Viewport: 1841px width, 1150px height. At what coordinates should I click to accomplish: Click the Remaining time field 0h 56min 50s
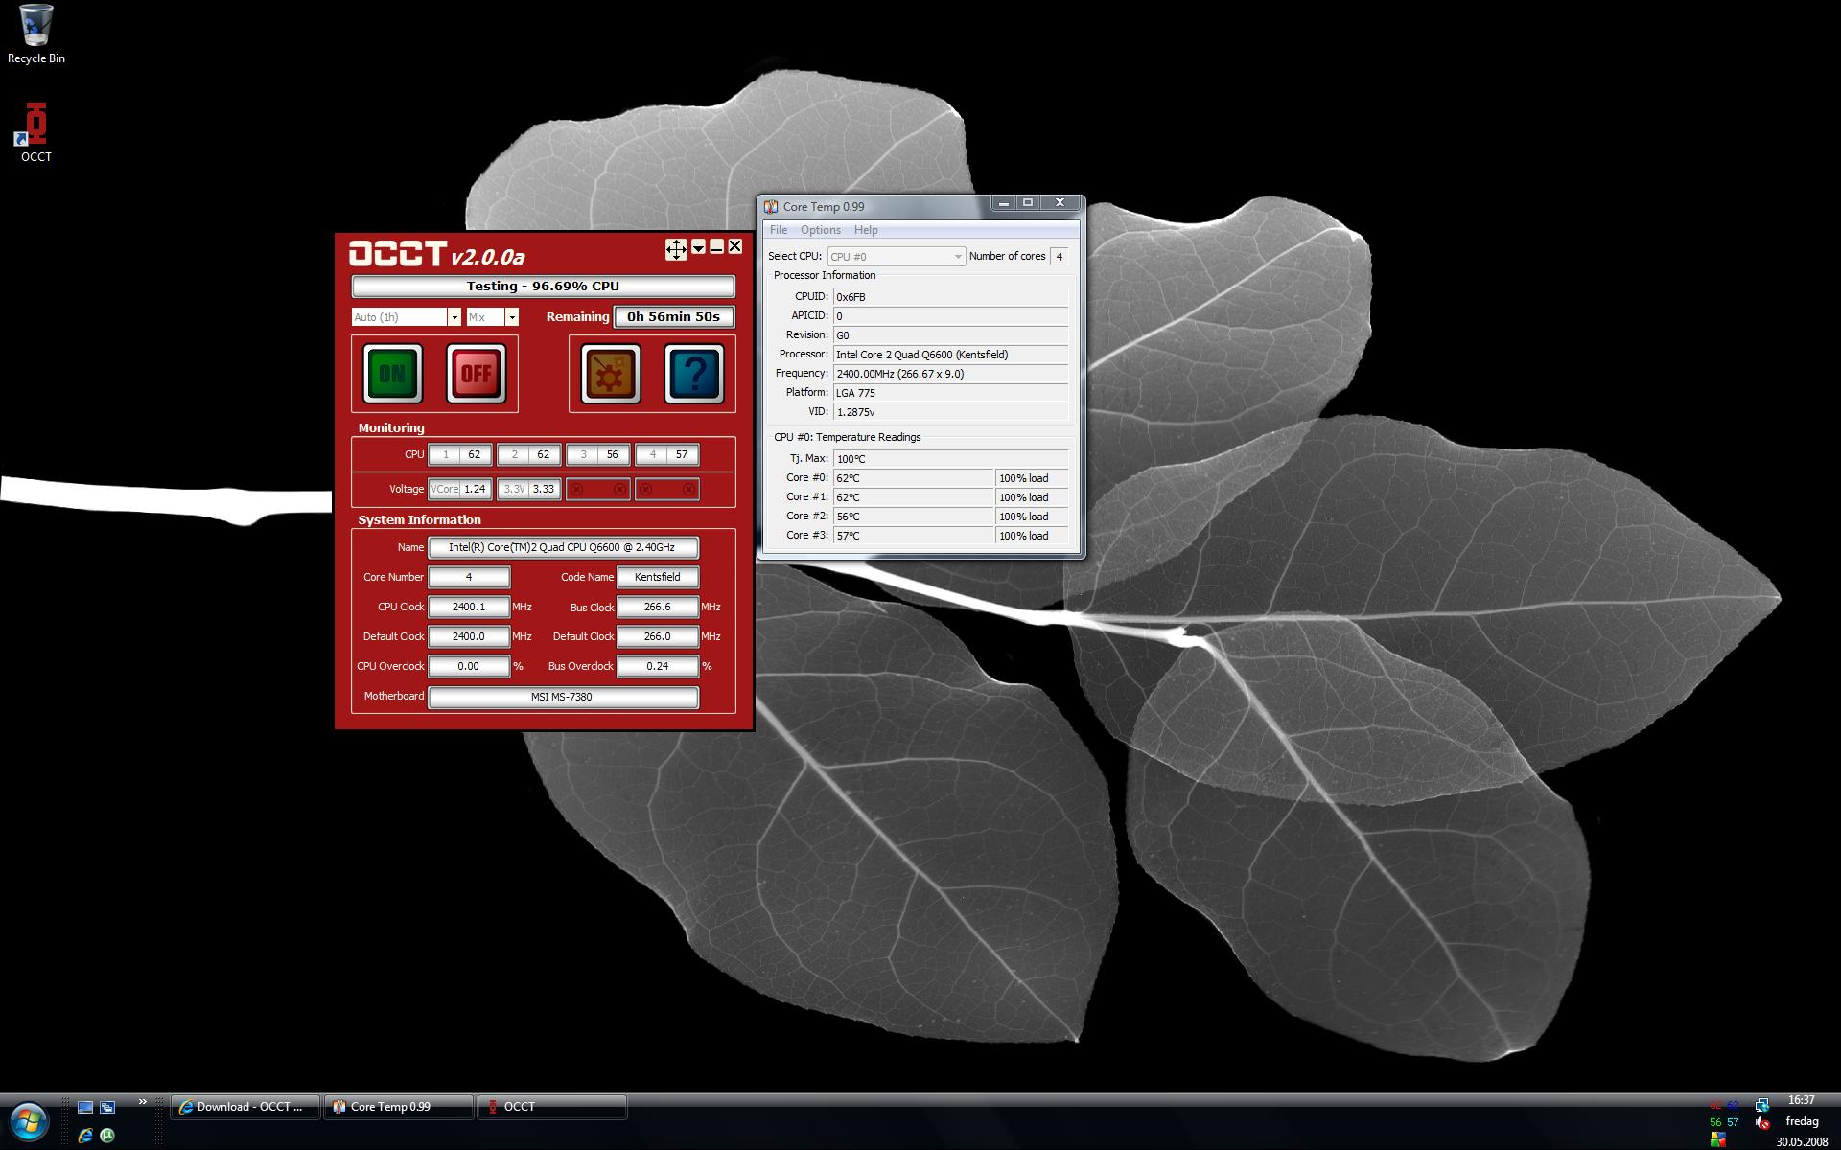point(674,316)
